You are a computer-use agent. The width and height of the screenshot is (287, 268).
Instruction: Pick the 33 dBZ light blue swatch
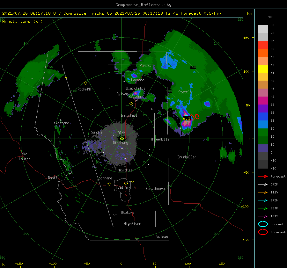click(x=263, y=124)
